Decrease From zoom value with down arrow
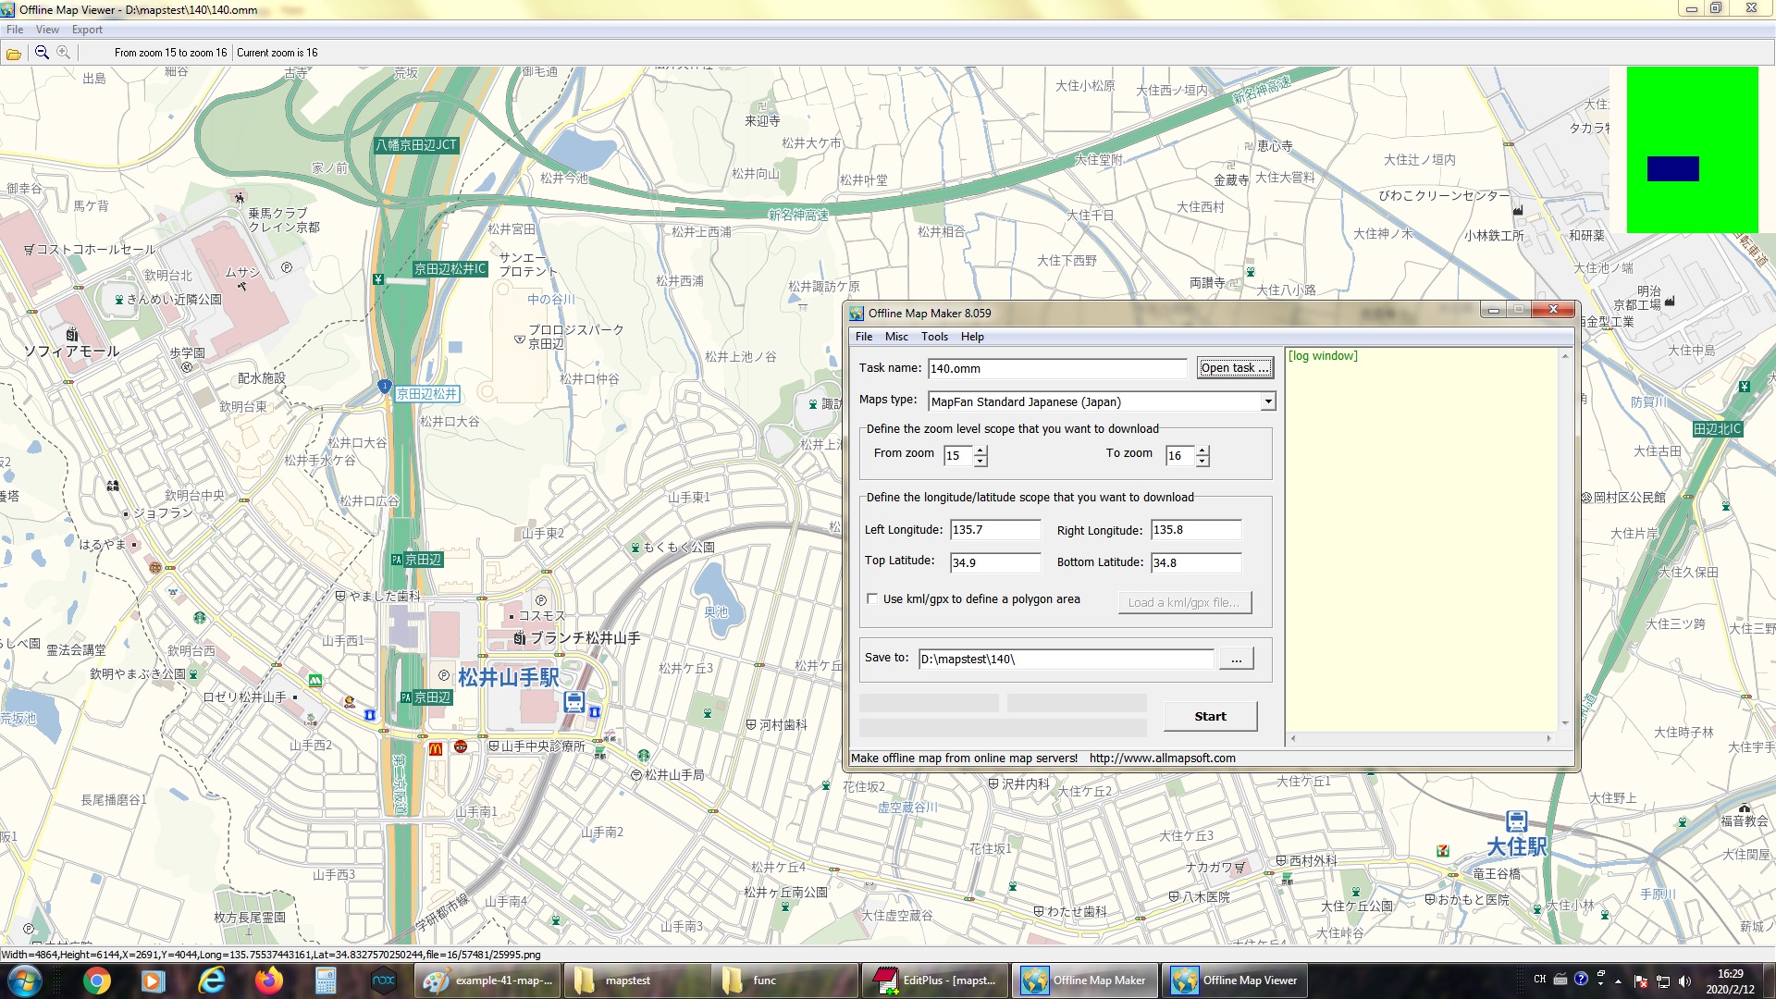Viewport: 1776px width, 999px height. (980, 461)
